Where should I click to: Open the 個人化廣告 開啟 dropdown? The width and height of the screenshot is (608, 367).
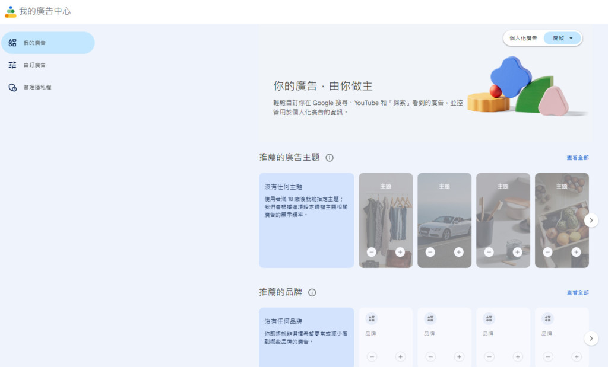(x=562, y=38)
